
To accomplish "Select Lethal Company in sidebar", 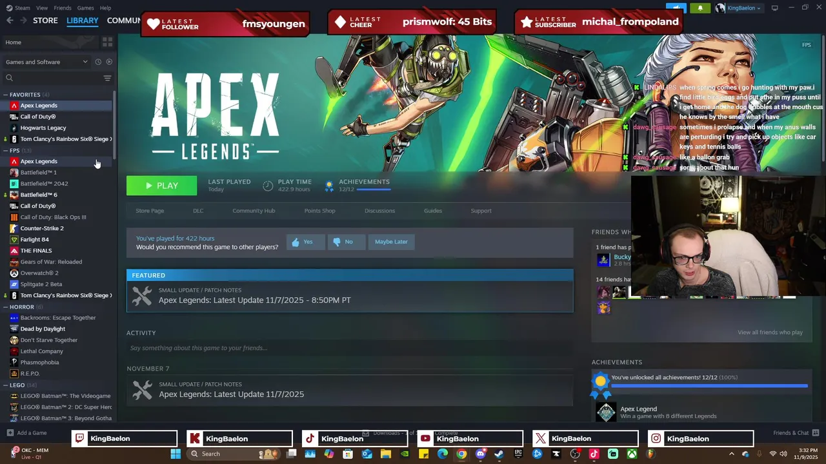I will [x=42, y=351].
